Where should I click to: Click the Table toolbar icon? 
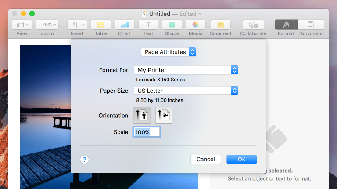[101, 25]
